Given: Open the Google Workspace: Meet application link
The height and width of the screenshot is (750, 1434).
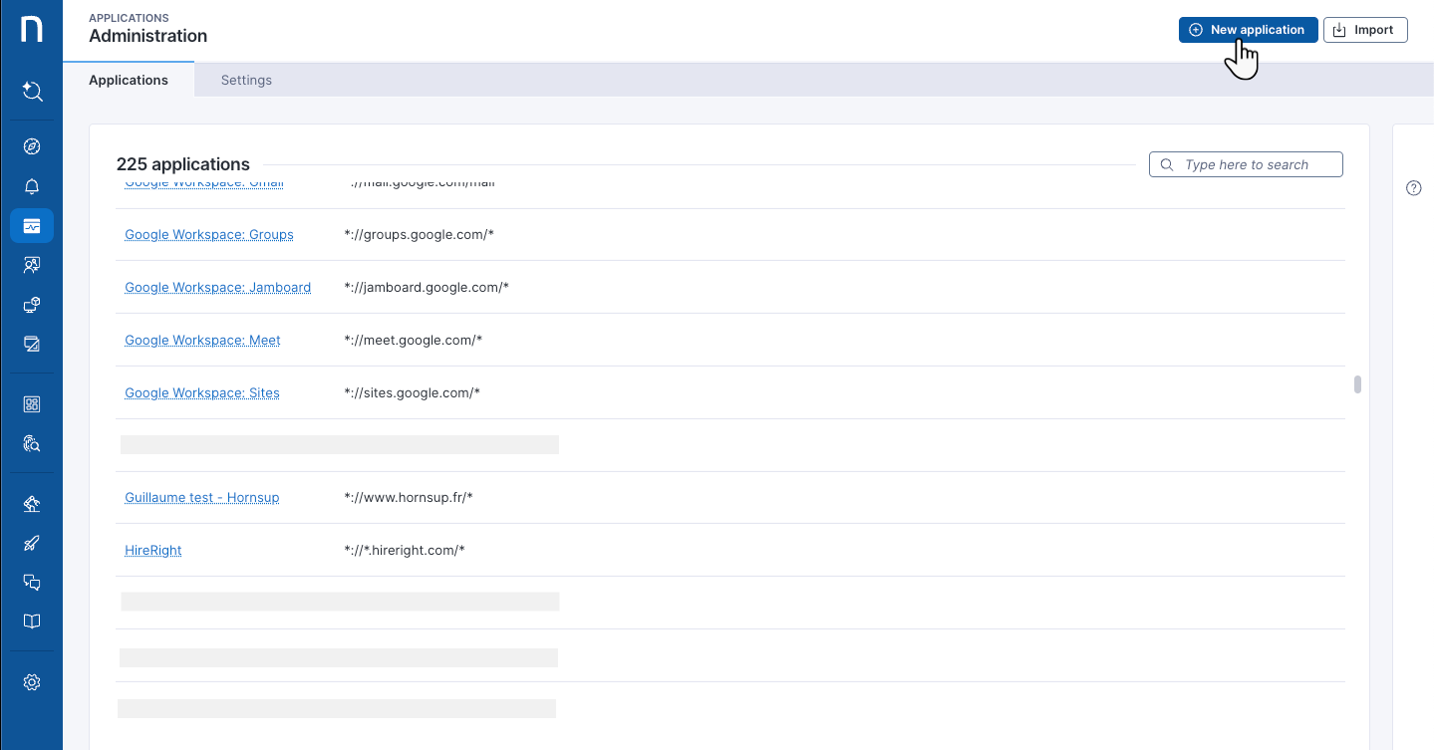Looking at the screenshot, I should (x=202, y=340).
